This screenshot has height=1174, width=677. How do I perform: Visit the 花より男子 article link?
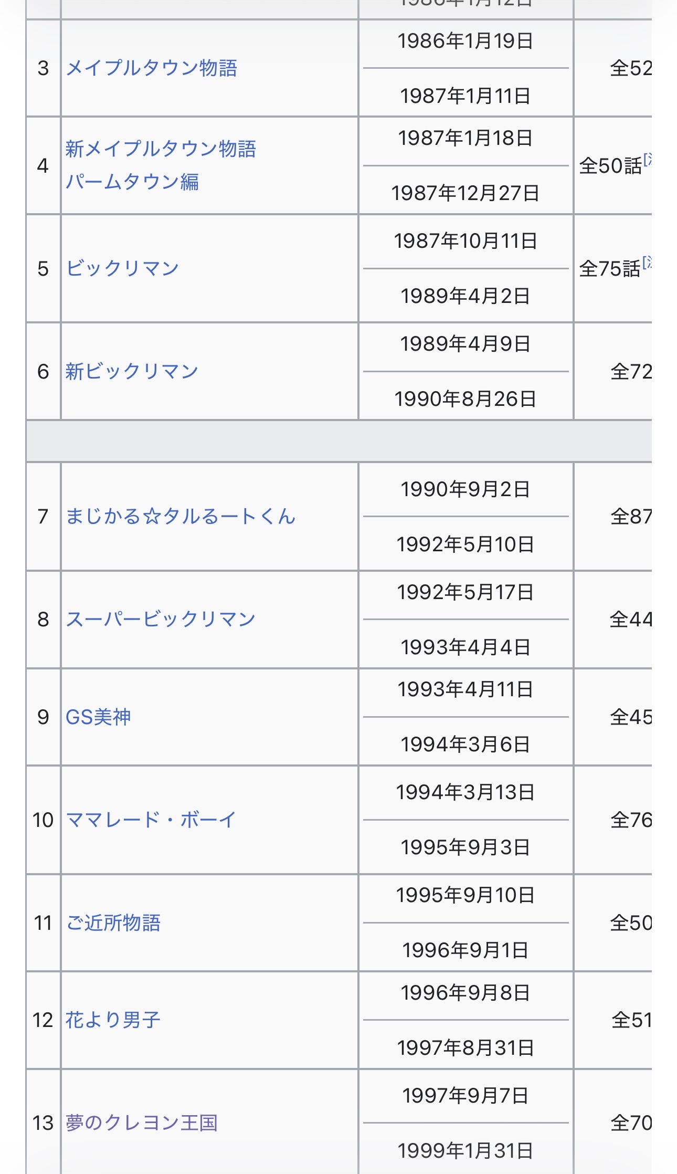point(113,1020)
